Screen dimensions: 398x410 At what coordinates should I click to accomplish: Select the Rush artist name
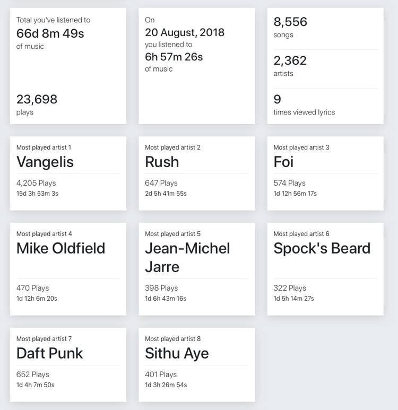(162, 162)
